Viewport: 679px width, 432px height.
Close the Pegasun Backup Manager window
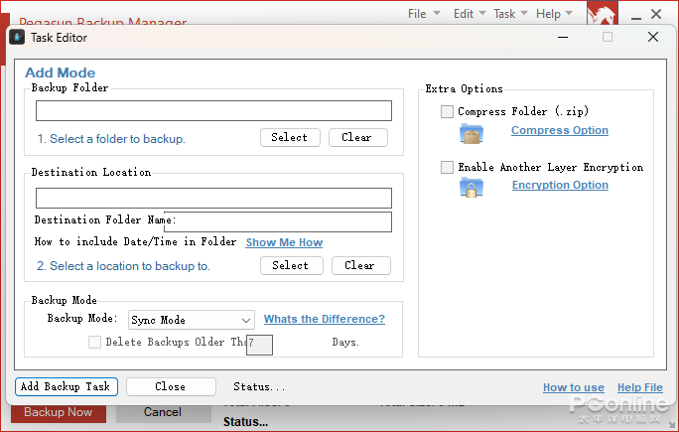(656, 14)
